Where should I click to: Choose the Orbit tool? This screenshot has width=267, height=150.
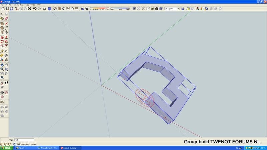pyautogui.click(x=2, y=65)
